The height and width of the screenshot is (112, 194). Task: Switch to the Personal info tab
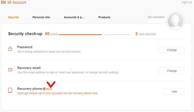[x=41, y=17]
